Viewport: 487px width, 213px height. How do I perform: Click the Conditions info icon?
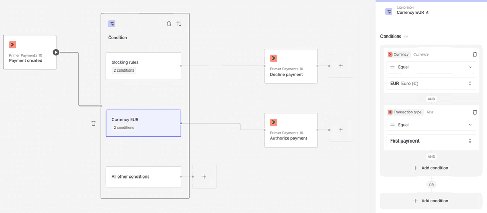pyautogui.click(x=406, y=37)
